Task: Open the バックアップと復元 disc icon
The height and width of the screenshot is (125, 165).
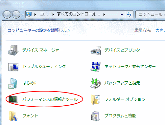Action: (x=96, y=83)
